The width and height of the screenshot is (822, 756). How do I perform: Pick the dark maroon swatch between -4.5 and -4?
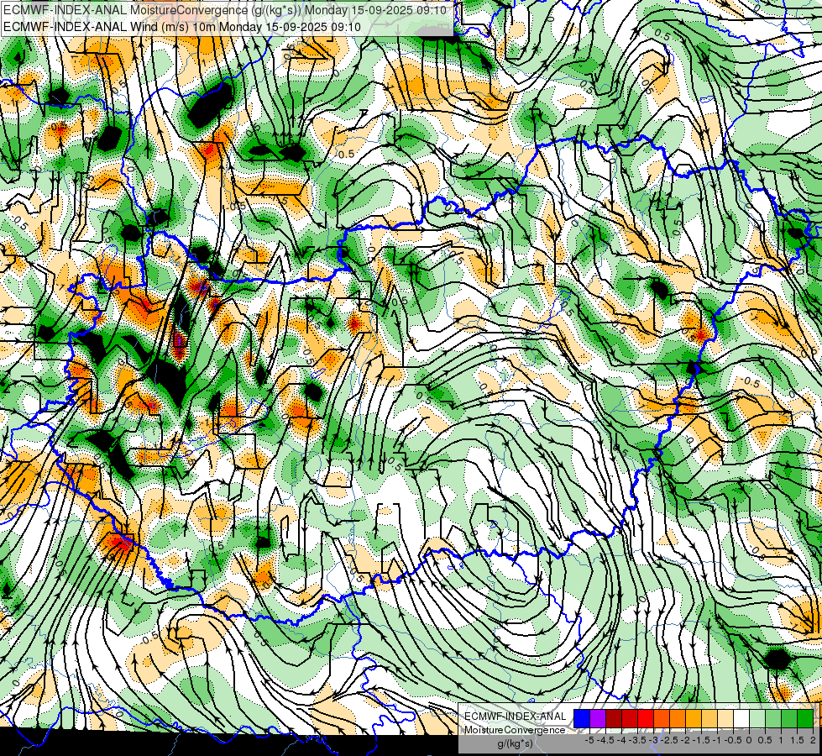[x=614, y=719]
